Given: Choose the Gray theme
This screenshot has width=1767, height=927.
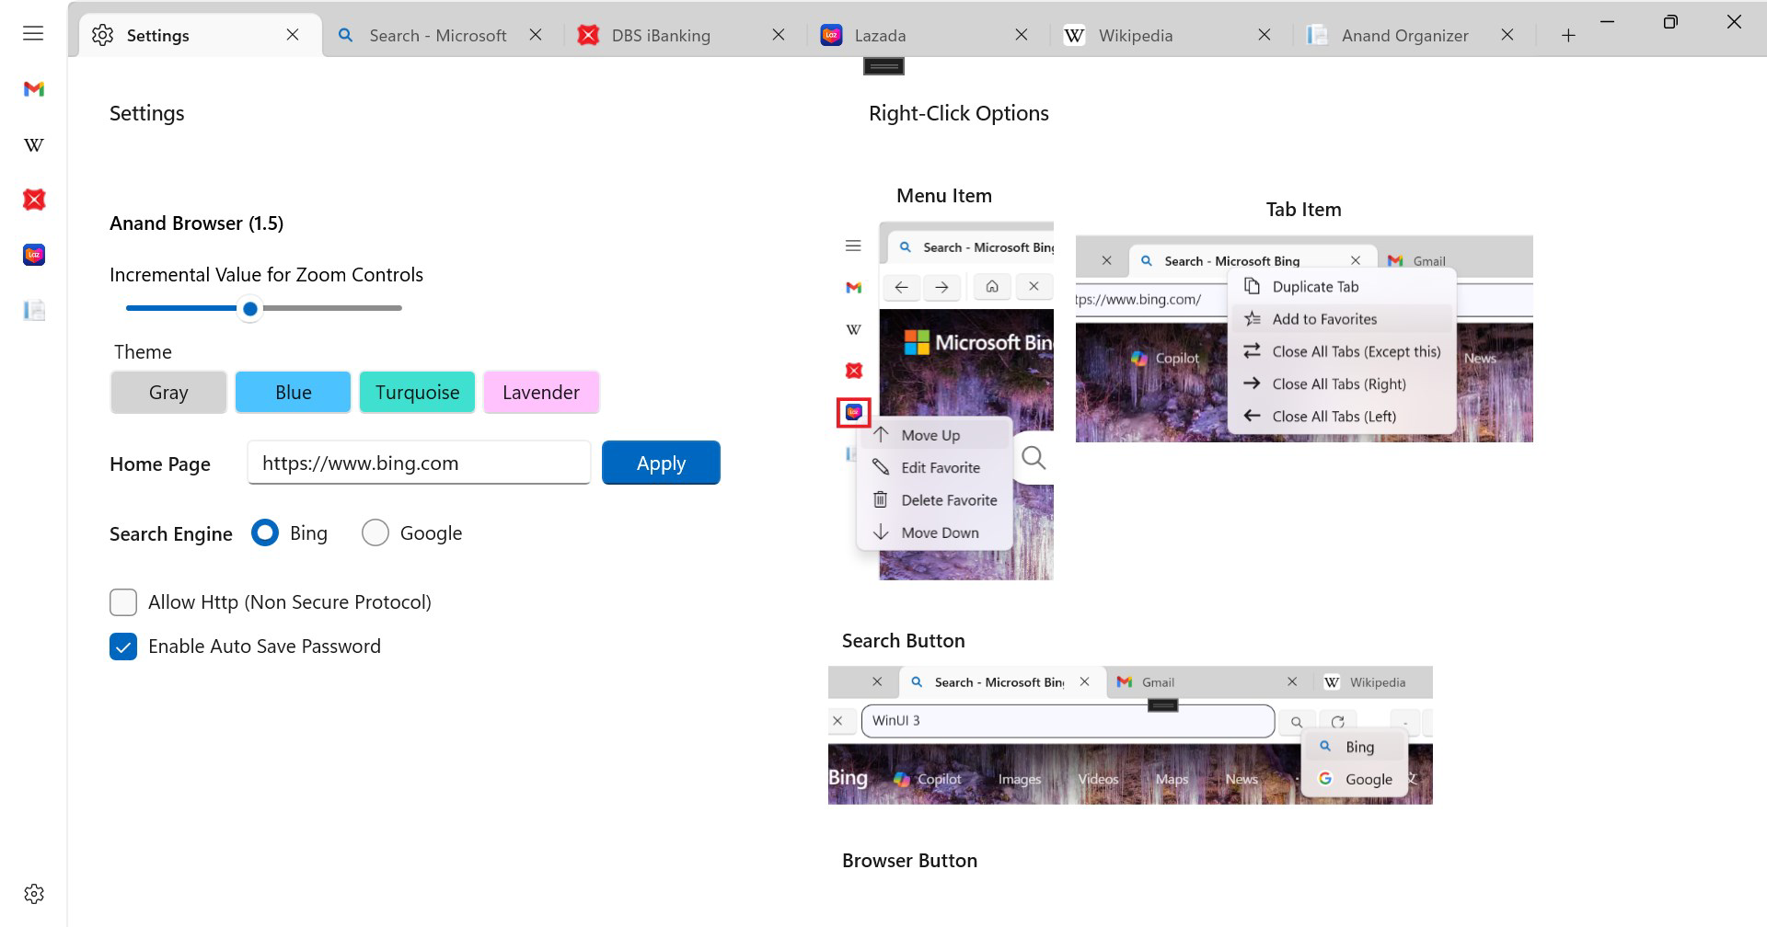Looking at the screenshot, I should point(168,393).
